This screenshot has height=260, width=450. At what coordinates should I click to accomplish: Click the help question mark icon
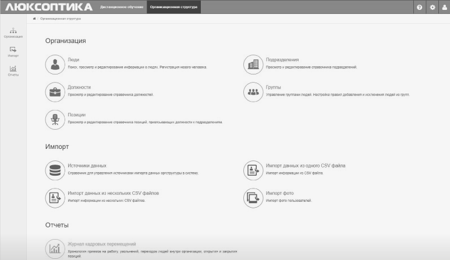[419, 7]
